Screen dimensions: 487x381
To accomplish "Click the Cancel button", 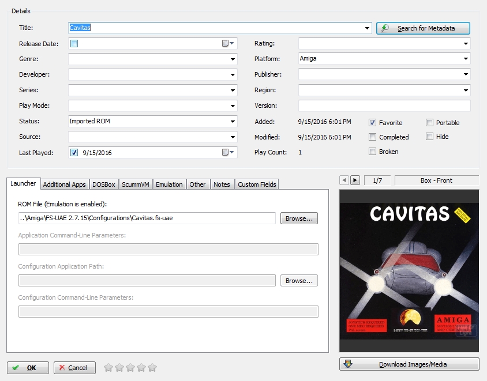I will click(74, 368).
